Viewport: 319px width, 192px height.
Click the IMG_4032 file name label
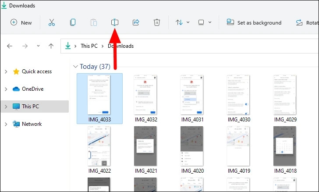(146, 120)
